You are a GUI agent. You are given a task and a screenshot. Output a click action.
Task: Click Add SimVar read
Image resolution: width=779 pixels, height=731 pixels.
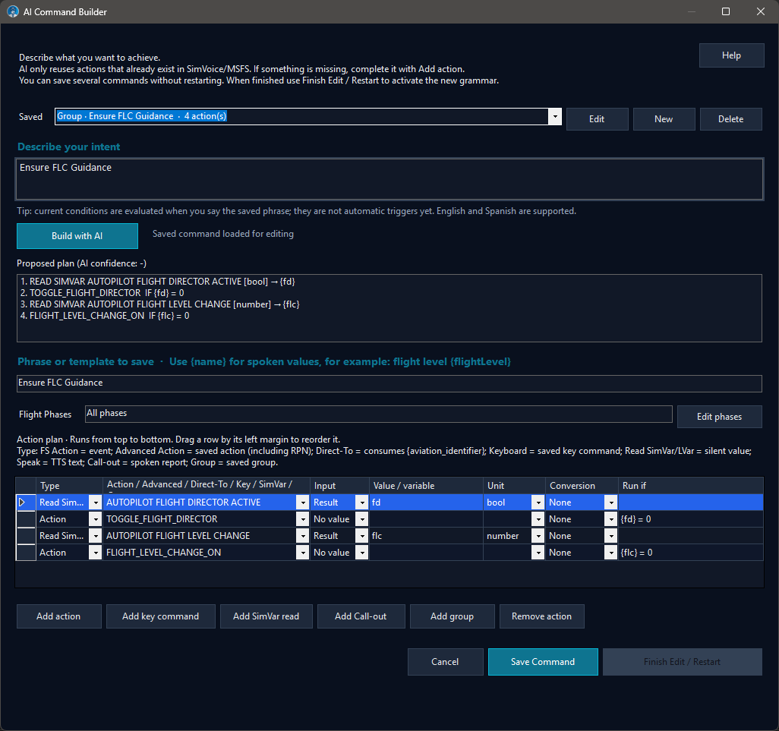tap(266, 616)
